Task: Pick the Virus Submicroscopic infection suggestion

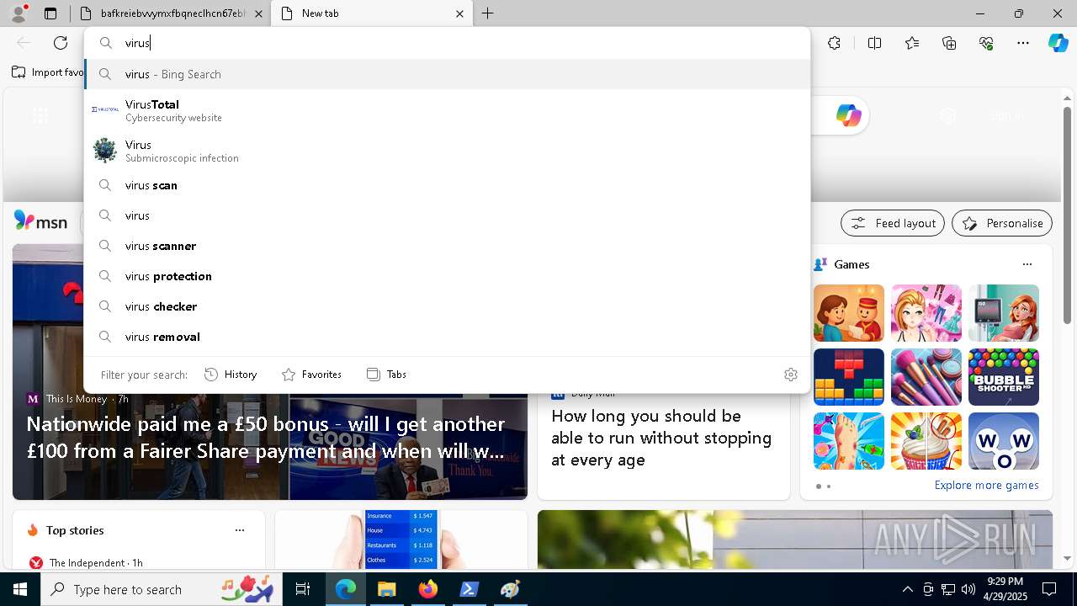Action: click(447, 151)
